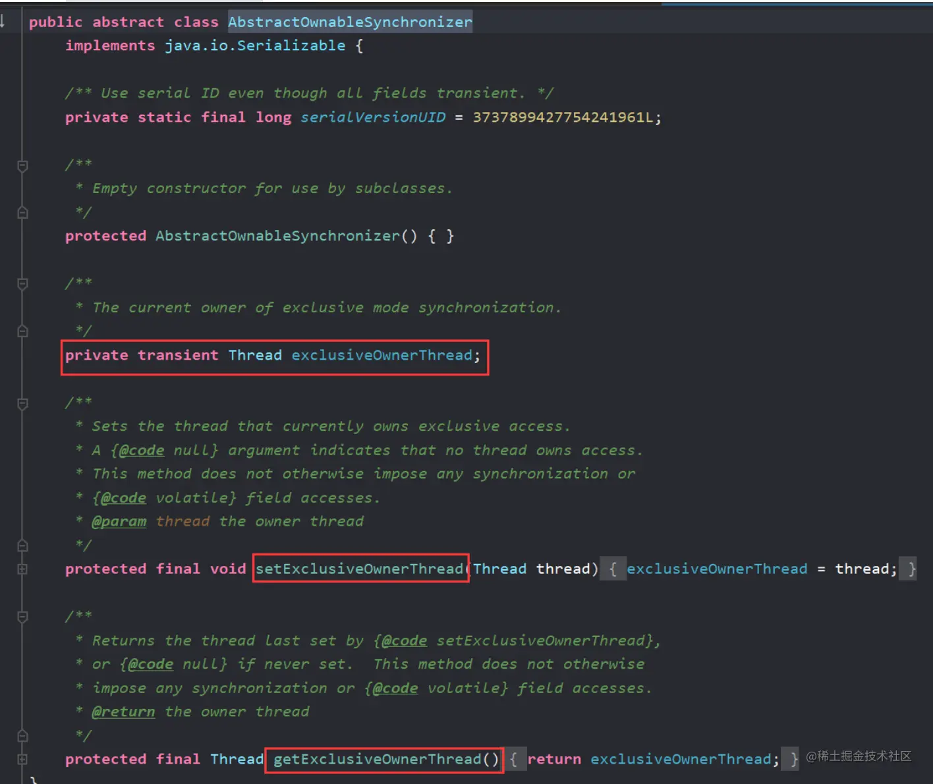Collapse 'The current owner' Javadoc at its opening line

pos(22,284)
